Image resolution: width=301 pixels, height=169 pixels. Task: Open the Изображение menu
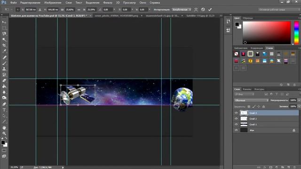(x=53, y=3)
